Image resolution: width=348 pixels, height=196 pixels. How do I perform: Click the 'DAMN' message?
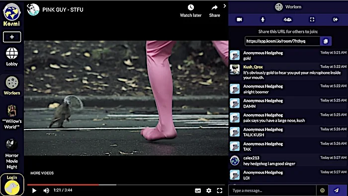click(x=250, y=106)
